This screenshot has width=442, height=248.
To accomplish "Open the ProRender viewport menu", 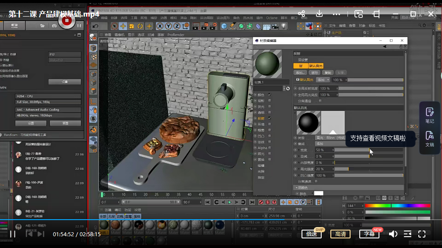I will pos(175,35).
